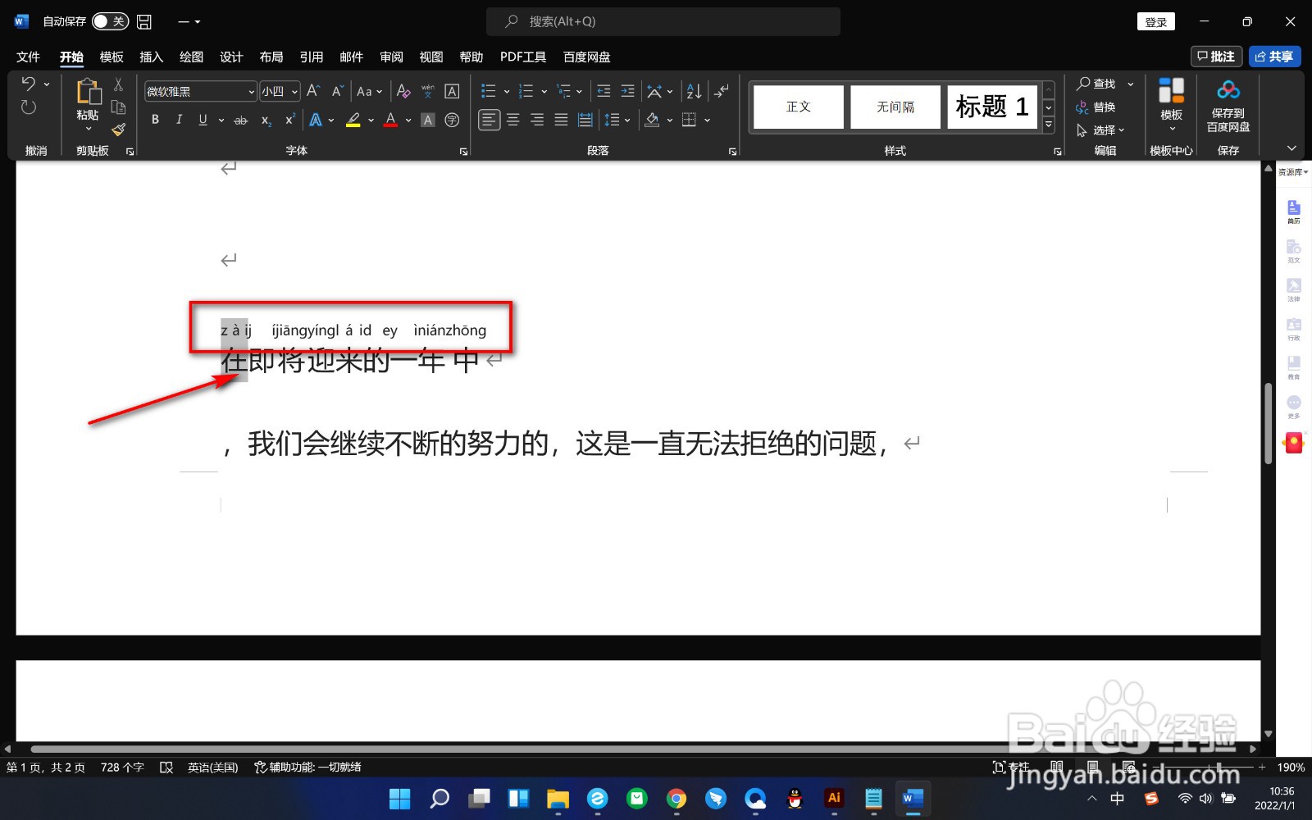The image size is (1312, 820).
Task: Open the 简历 resume resource icon
Action: (x=1294, y=212)
